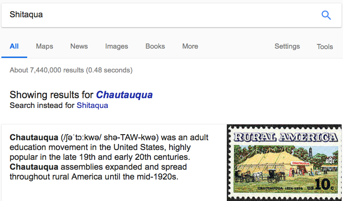
Task: Switch to the Books tab
Action: point(155,46)
